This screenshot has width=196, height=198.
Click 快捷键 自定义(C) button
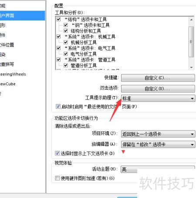pos(158,78)
